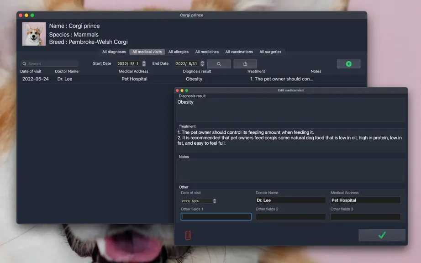Image resolution: width=421 pixels, height=263 pixels.
Task: Click the Date of visit column header
Action: click(31, 71)
